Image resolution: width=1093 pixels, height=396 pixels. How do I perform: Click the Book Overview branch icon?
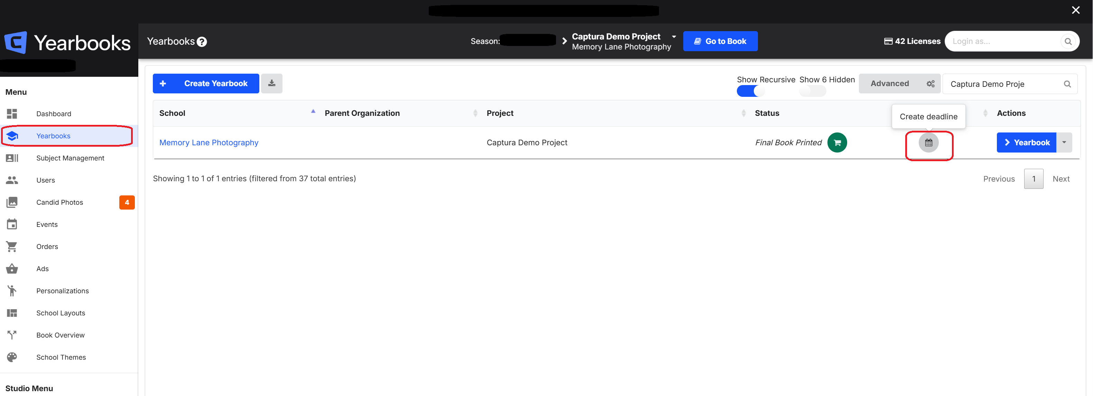click(x=12, y=335)
